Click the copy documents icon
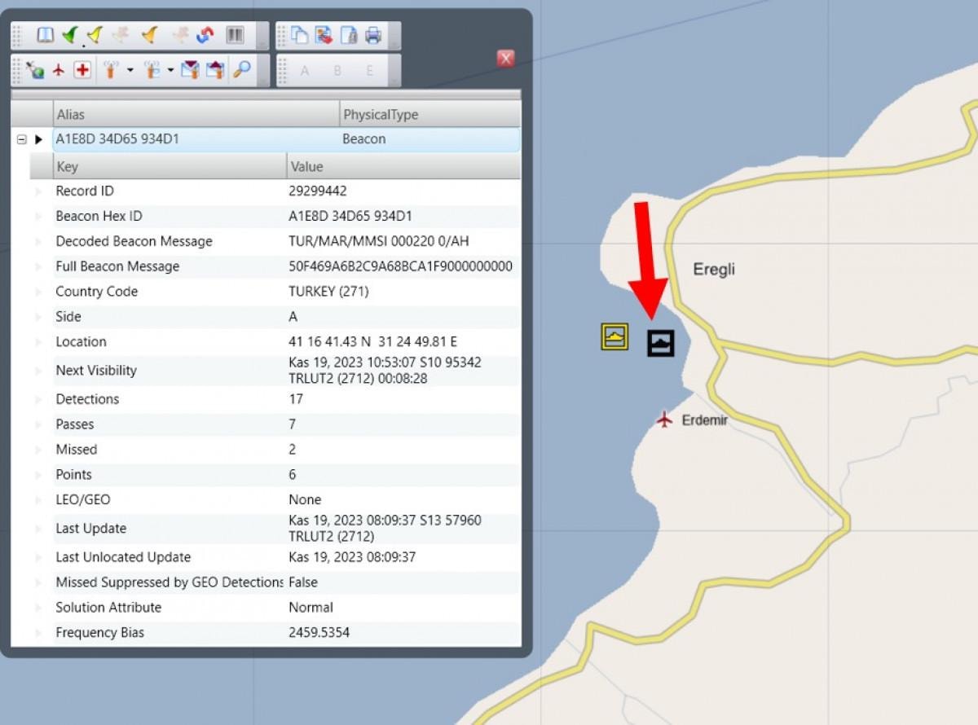This screenshot has height=725, width=978. pos(301,35)
